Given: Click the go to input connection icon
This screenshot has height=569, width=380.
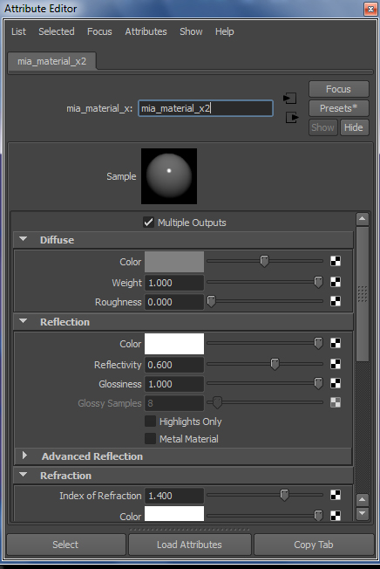Looking at the screenshot, I should pos(290,98).
